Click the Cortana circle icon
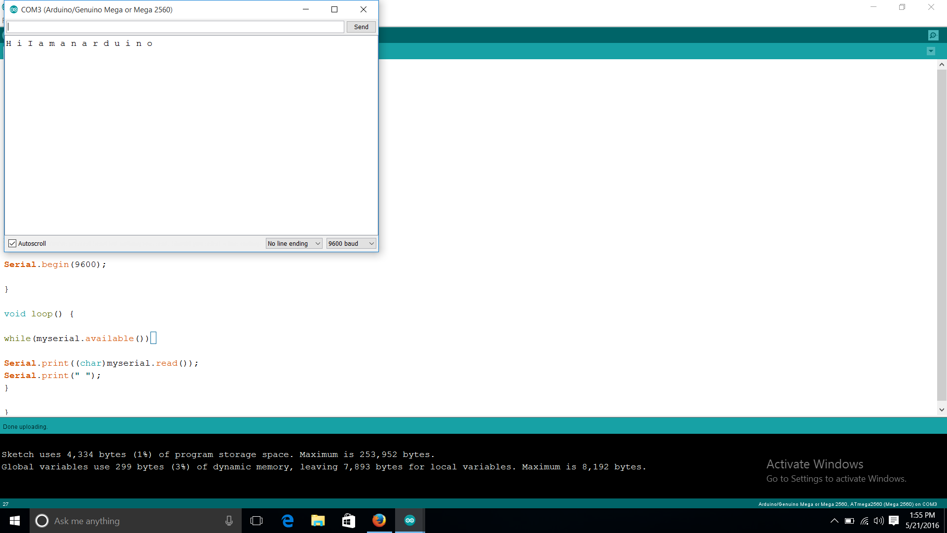Screen dimensions: 947x533 (x=42, y=521)
